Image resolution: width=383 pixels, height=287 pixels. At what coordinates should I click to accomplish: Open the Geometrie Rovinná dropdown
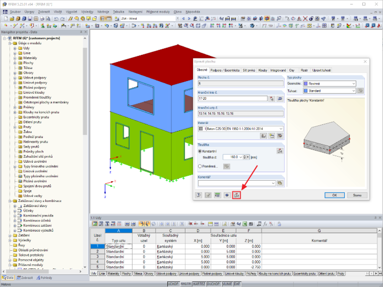coord(353,84)
